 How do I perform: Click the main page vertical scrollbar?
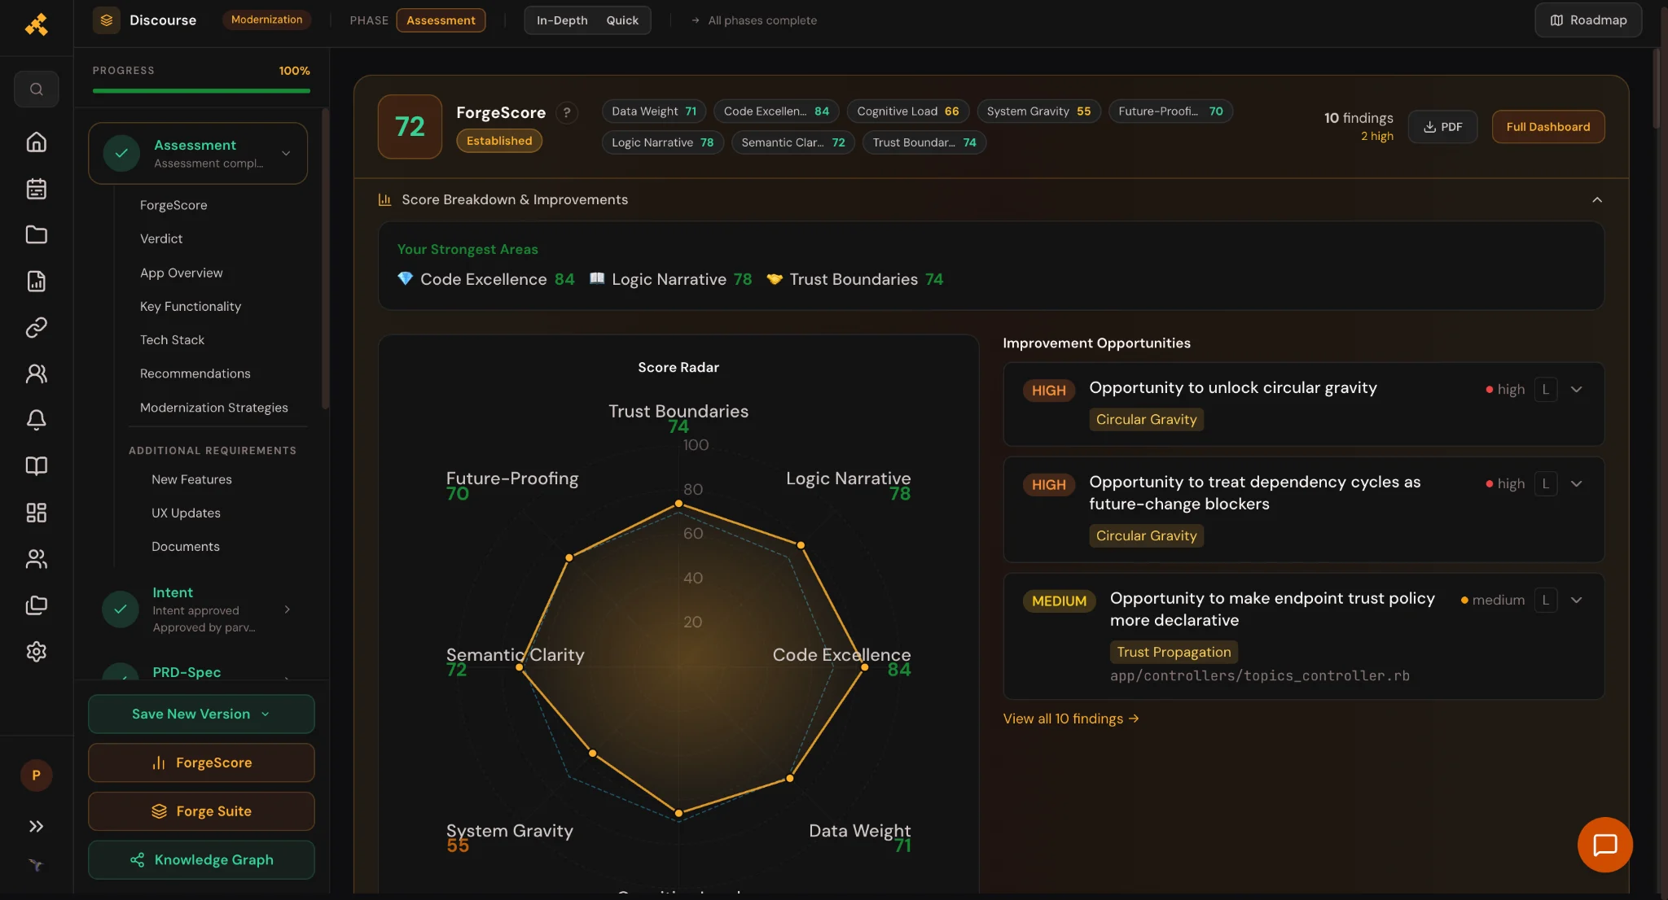(x=1656, y=90)
